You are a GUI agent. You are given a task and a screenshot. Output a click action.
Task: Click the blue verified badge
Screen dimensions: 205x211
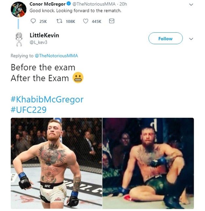coord(69,4)
